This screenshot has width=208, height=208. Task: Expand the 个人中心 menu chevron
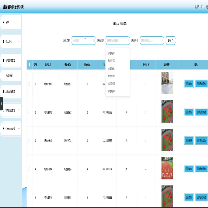point(19,42)
